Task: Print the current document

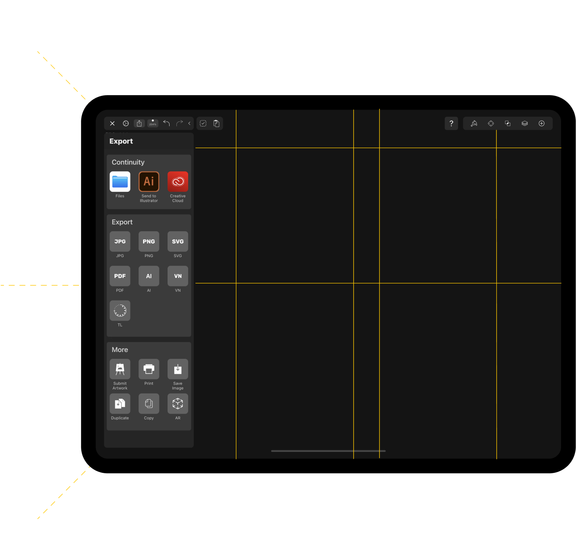Action: click(149, 369)
